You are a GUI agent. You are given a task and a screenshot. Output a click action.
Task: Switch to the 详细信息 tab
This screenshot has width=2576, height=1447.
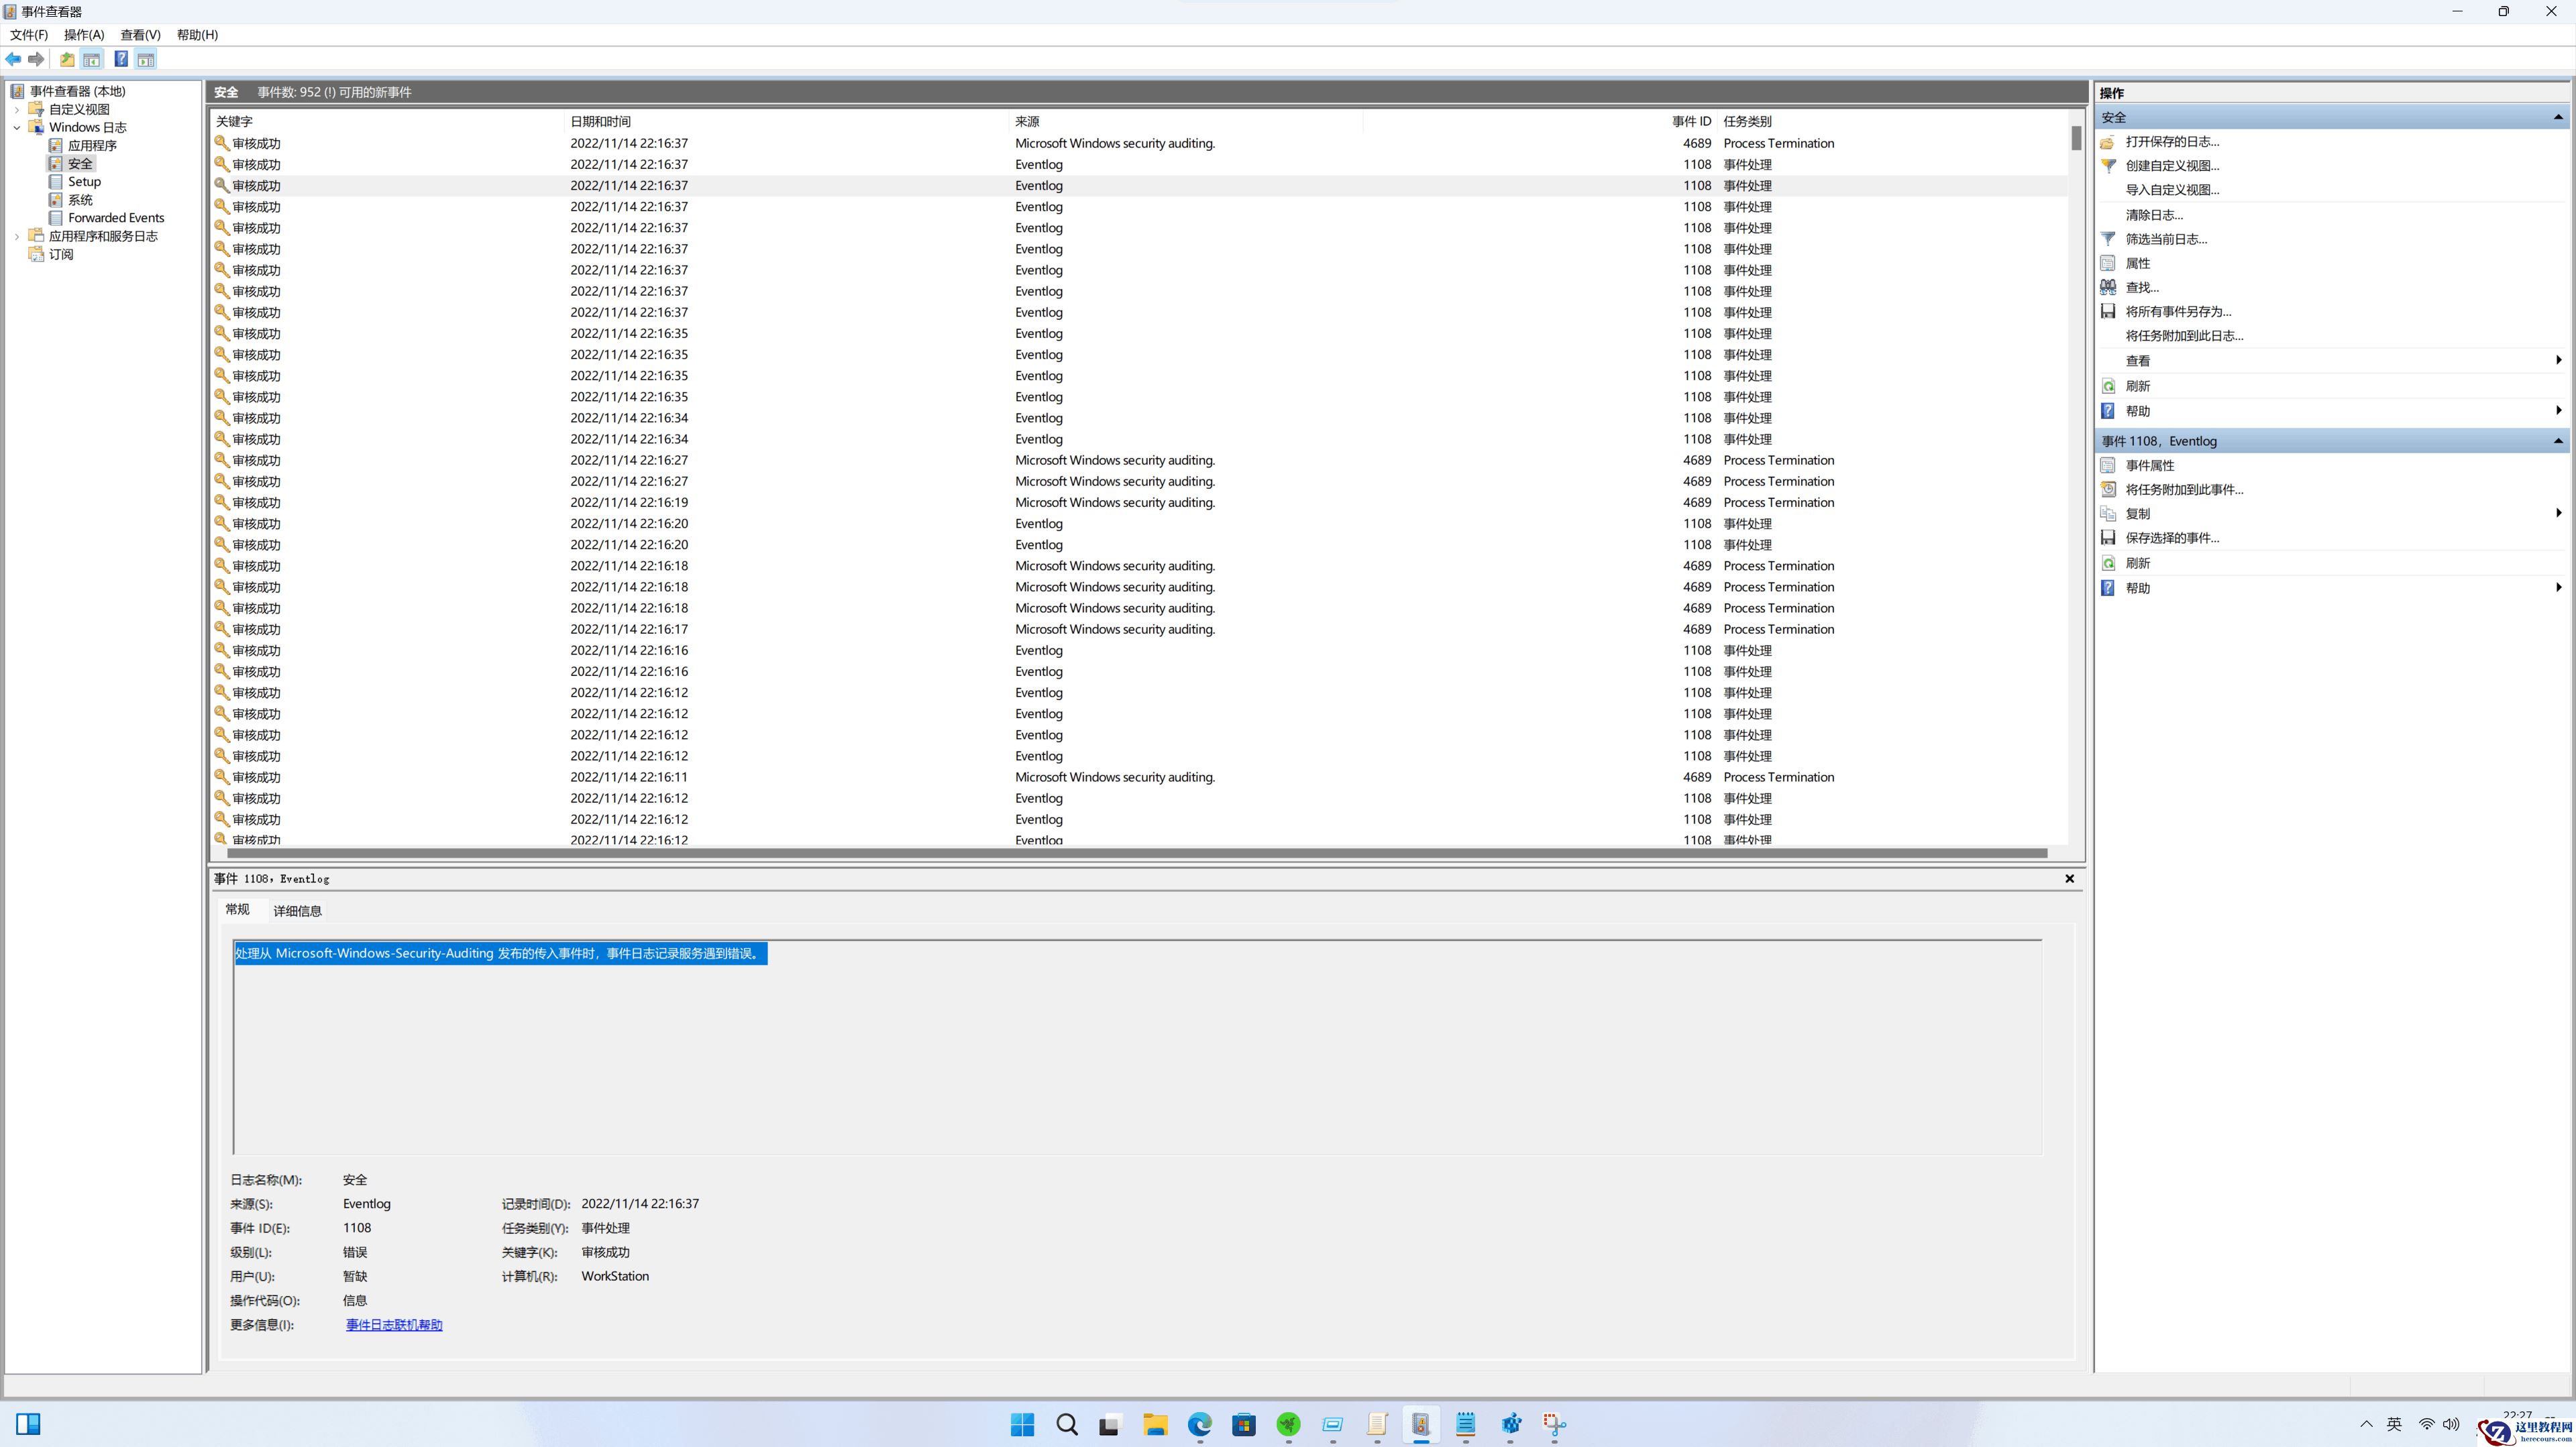pyautogui.click(x=297, y=911)
